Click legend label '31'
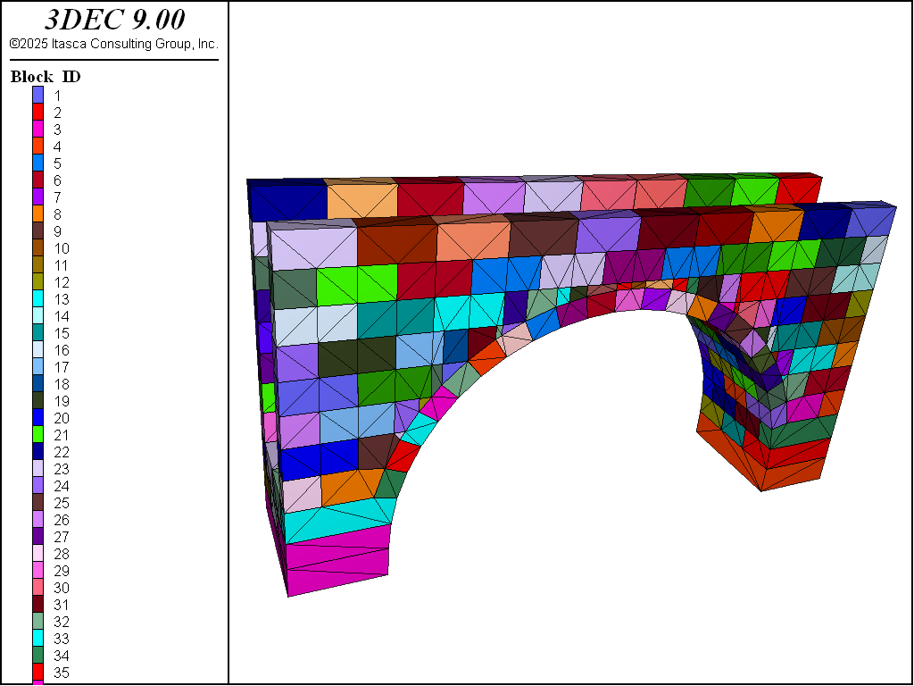The image size is (914, 686). coord(62,605)
